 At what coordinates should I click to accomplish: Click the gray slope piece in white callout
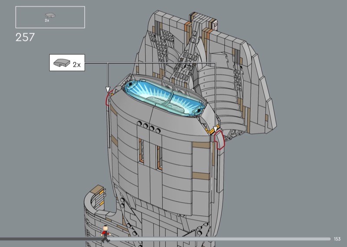pyautogui.click(x=59, y=63)
